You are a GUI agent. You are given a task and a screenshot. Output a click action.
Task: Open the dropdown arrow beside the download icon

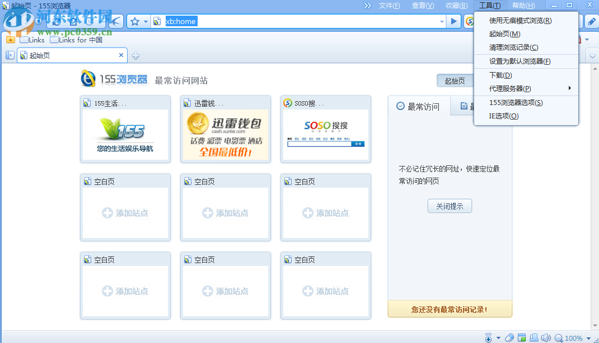(x=498, y=338)
